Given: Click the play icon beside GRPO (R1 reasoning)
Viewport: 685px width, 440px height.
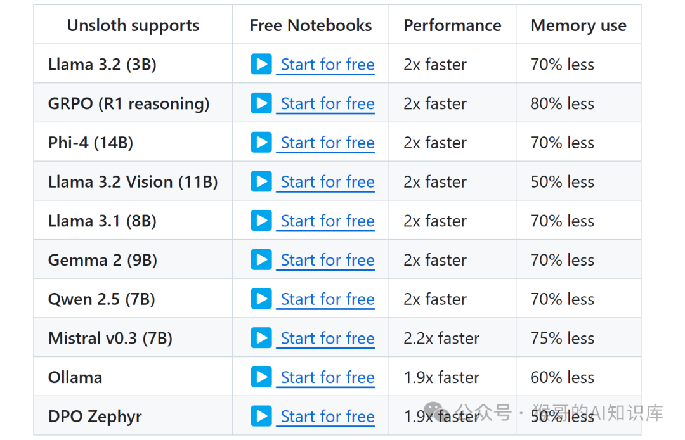Looking at the screenshot, I should (x=261, y=103).
